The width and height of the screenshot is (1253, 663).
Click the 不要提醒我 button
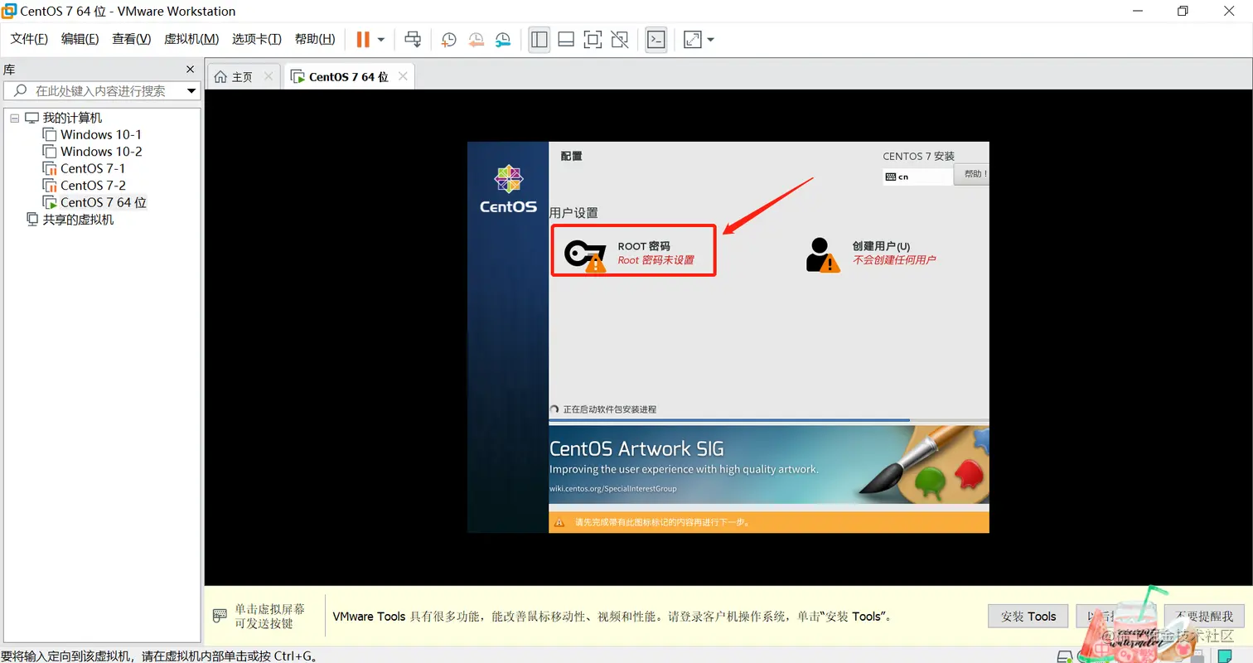1204,616
